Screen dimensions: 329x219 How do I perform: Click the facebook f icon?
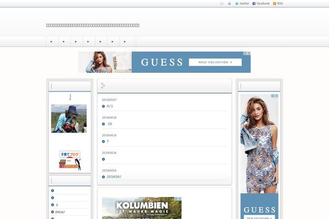254,4
